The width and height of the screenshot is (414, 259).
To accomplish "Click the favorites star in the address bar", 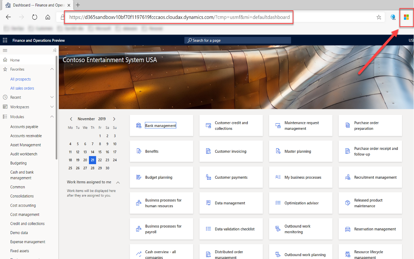I will [378, 17].
